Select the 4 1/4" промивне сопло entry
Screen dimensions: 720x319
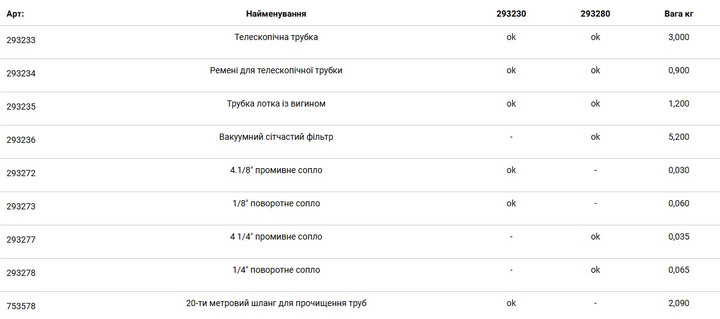coord(276,237)
